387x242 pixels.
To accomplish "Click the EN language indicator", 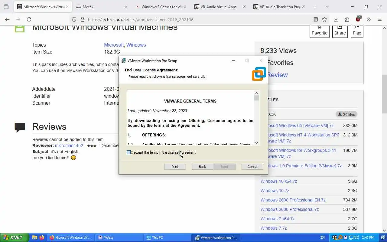I will [323, 237].
